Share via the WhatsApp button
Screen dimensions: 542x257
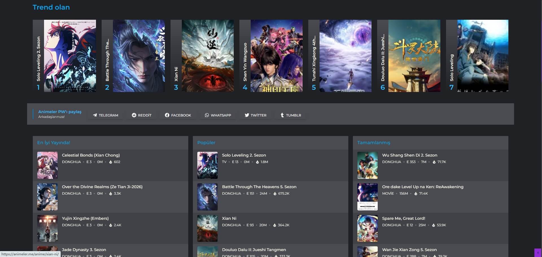click(x=218, y=115)
